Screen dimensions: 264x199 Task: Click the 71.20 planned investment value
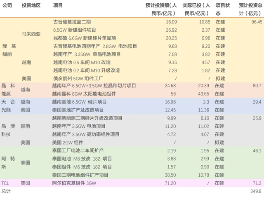click(x=170, y=183)
